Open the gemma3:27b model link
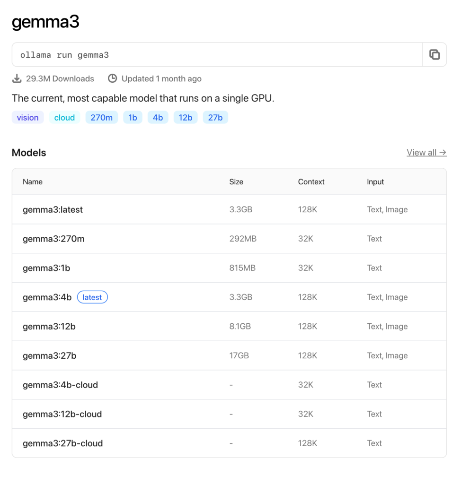 pos(49,356)
